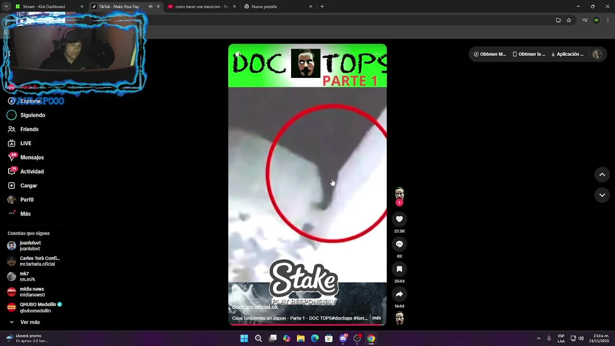The height and width of the screenshot is (346, 615).
Task: Open Perfil page
Action: click(27, 200)
